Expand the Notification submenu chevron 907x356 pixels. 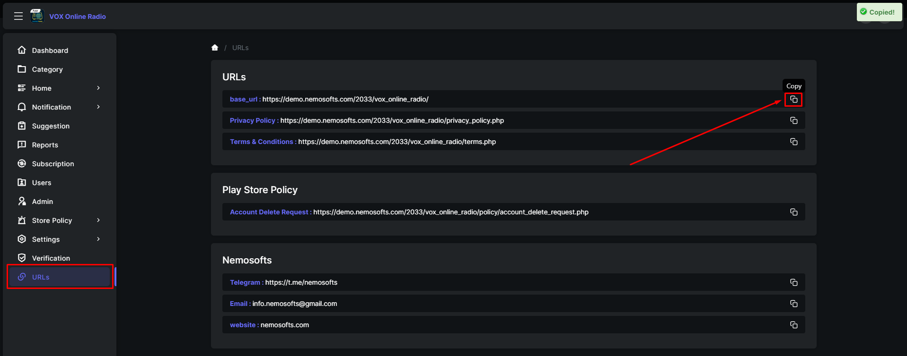point(98,107)
